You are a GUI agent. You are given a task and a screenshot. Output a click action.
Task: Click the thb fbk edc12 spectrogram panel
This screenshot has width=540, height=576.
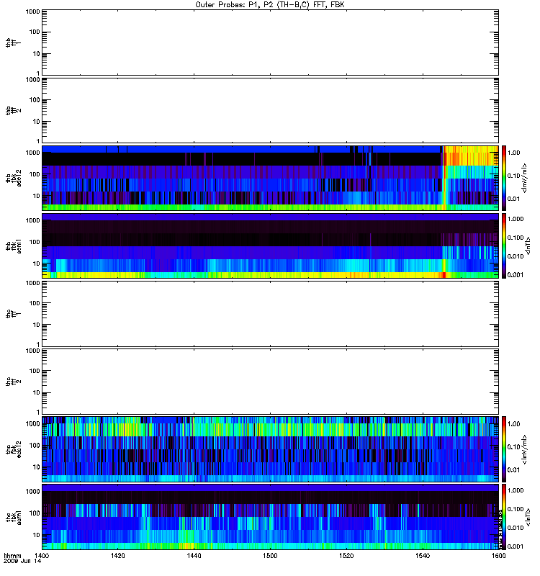click(270, 178)
